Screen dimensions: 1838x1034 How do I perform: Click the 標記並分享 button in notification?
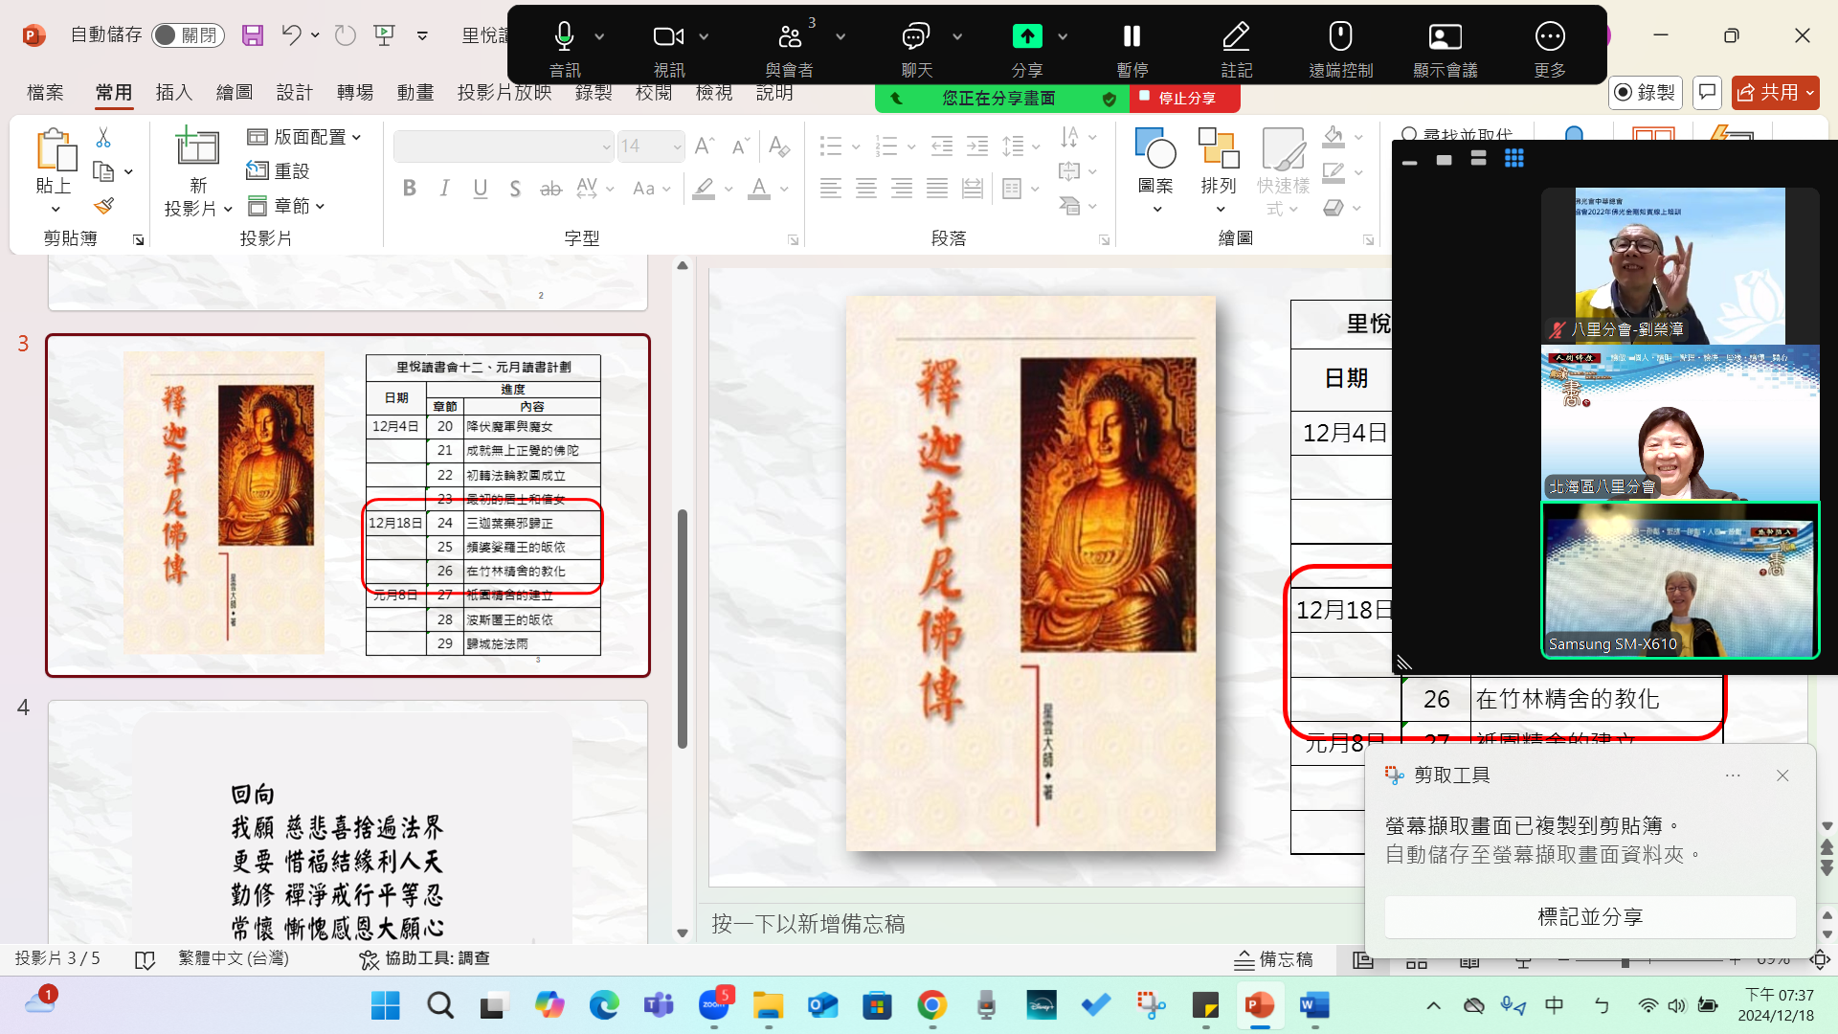coord(1589,916)
